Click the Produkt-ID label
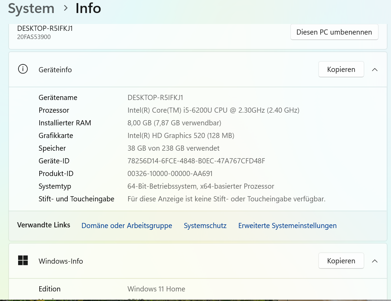 (56, 174)
